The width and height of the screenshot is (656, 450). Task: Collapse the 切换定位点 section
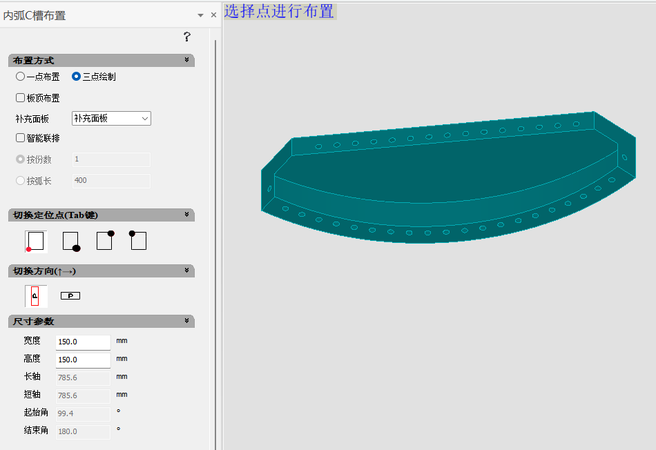187,215
